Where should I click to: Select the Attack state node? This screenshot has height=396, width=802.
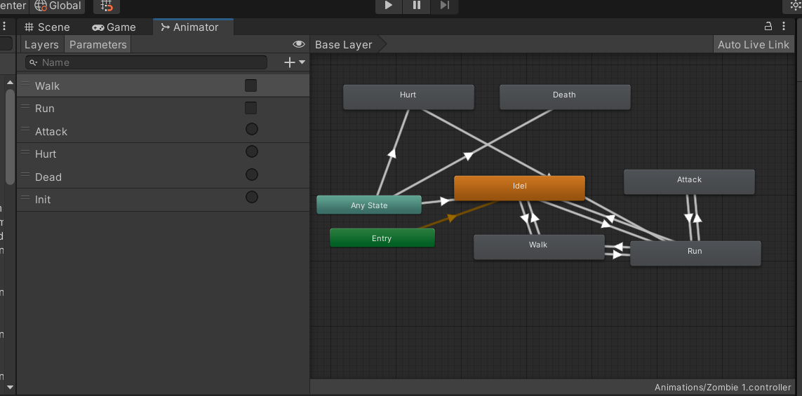pos(689,182)
